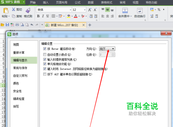Viewport: 173px width, 127px height.
Task: Click the percent style icon
Action: (159, 10)
